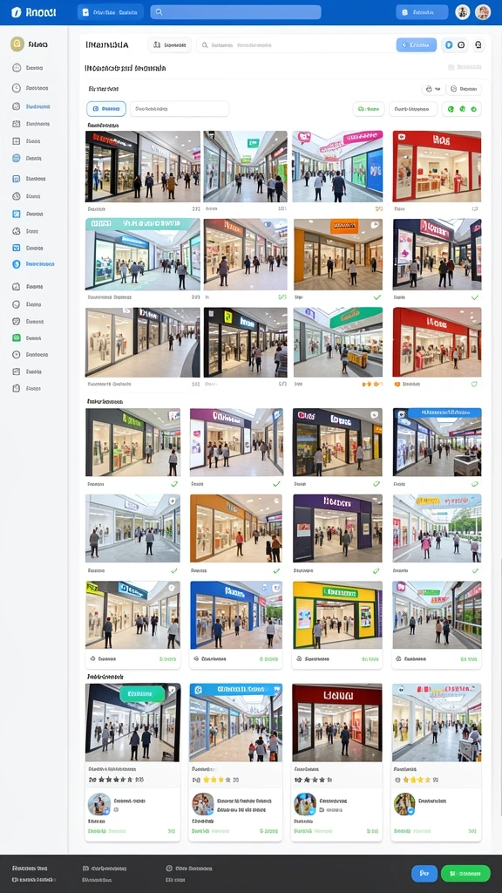Click the lock icon right of the toolbar search
The height and width of the screenshot is (893, 502).
pyautogui.click(x=478, y=45)
